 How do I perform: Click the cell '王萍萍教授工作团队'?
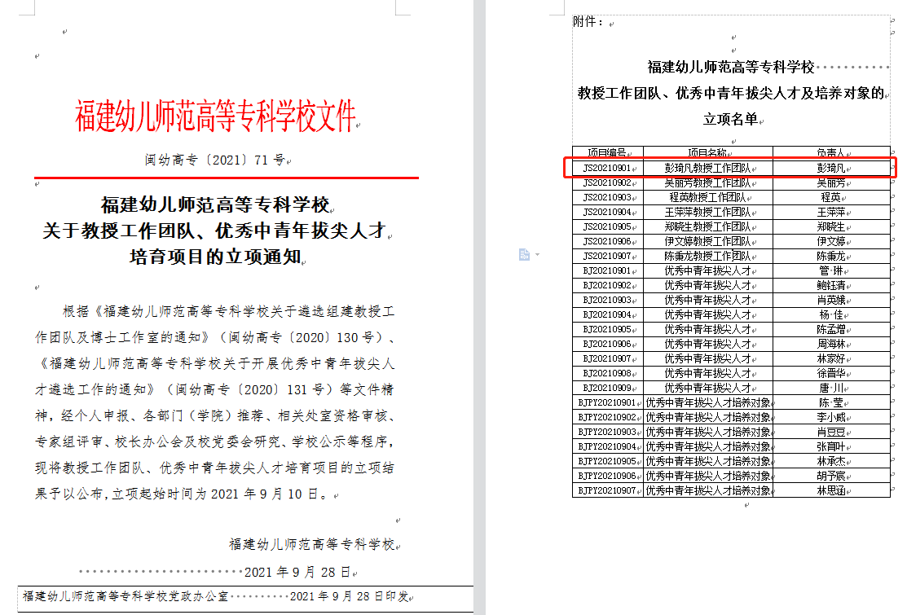point(707,212)
